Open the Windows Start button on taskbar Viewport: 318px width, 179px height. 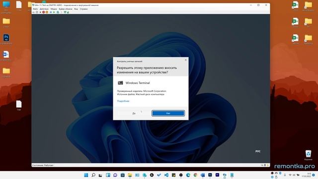[x=86, y=175]
